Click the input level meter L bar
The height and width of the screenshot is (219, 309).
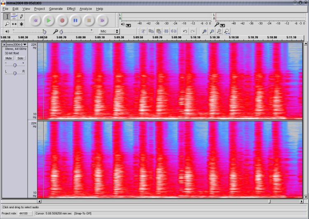click(260, 15)
